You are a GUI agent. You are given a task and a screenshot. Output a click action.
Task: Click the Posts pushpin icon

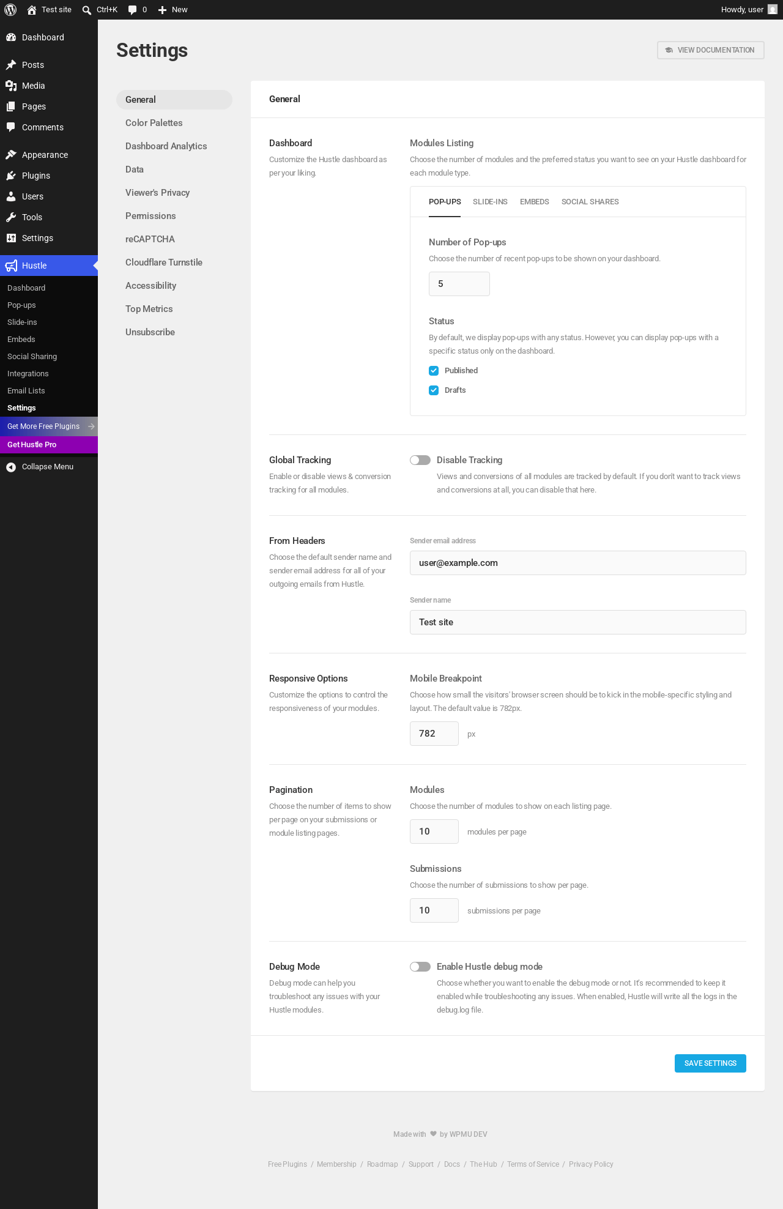pyautogui.click(x=11, y=65)
